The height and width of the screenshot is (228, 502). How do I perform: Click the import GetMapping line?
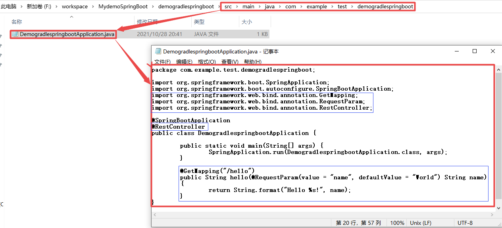(x=255, y=95)
